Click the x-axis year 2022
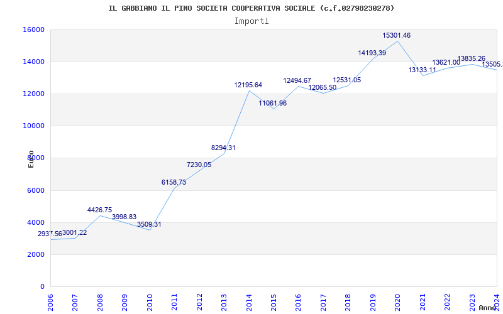The image size is (503, 314). coord(447,302)
